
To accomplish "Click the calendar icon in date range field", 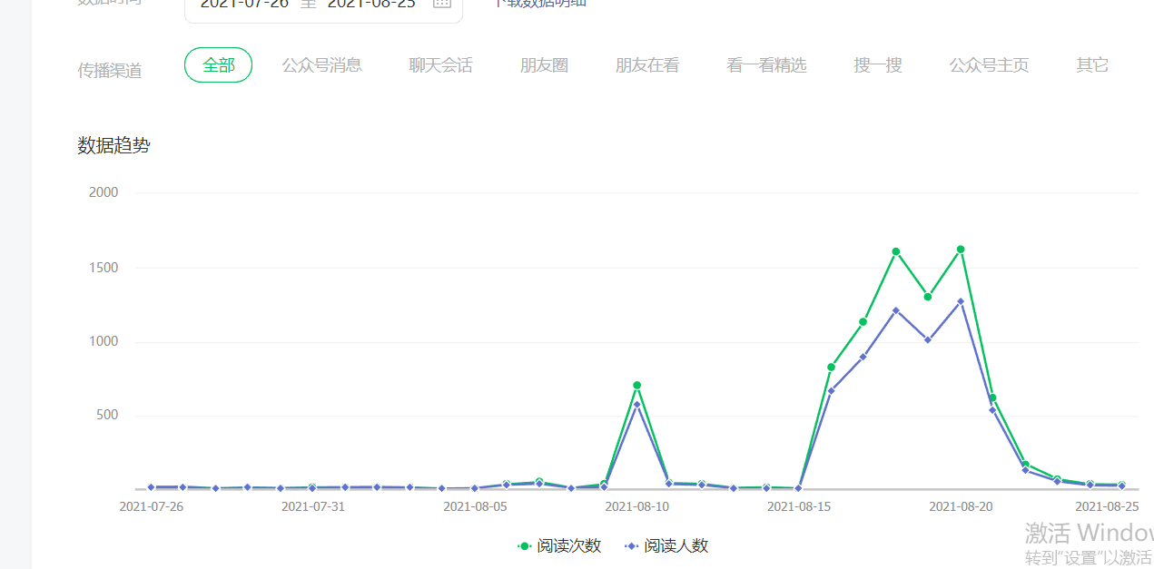I will (441, 3).
